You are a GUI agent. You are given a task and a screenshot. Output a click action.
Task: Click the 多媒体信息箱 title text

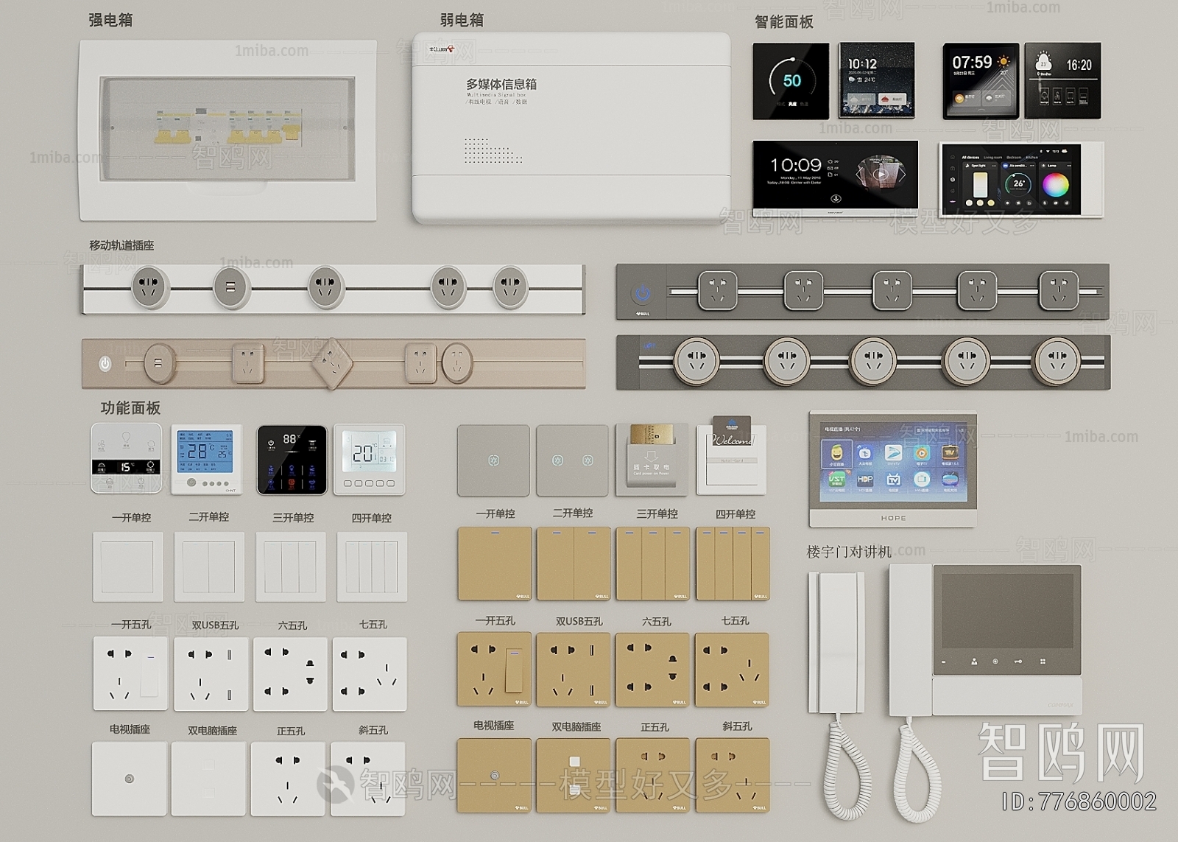(501, 84)
